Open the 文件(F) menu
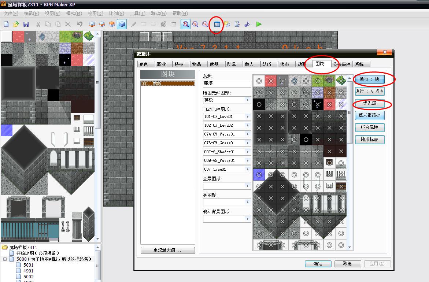 point(11,14)
